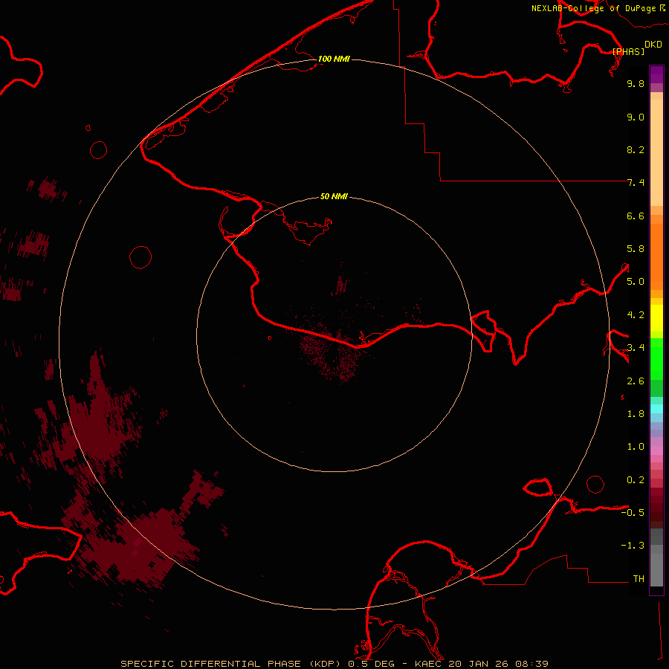Click the 50 NMI range ring label

334,197
